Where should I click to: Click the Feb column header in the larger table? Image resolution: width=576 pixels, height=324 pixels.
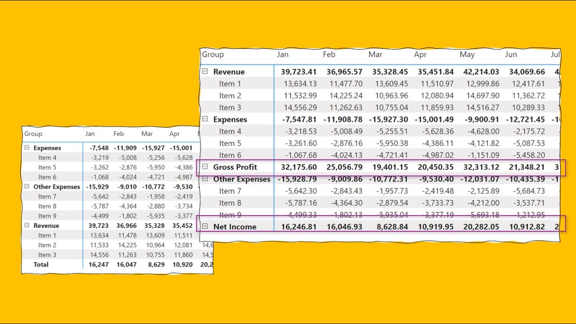tap(329, 54)
